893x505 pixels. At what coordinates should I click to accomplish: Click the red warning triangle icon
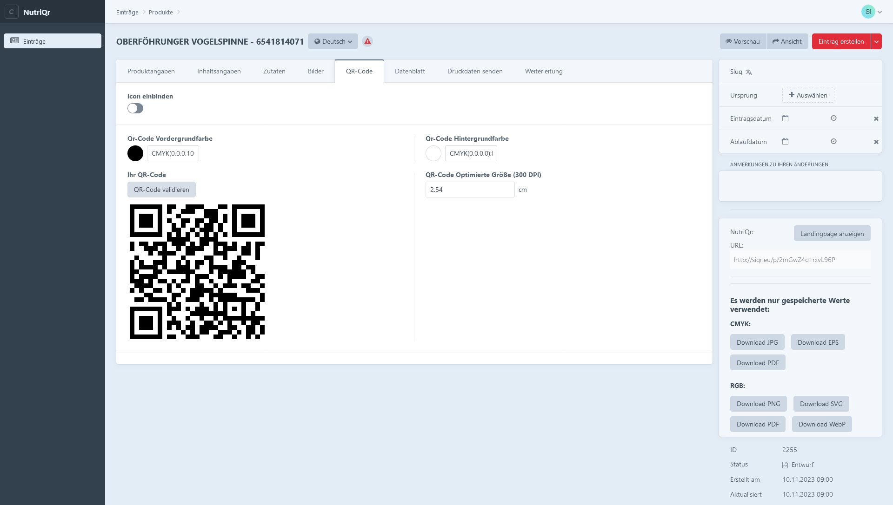[x=367, y=41]
